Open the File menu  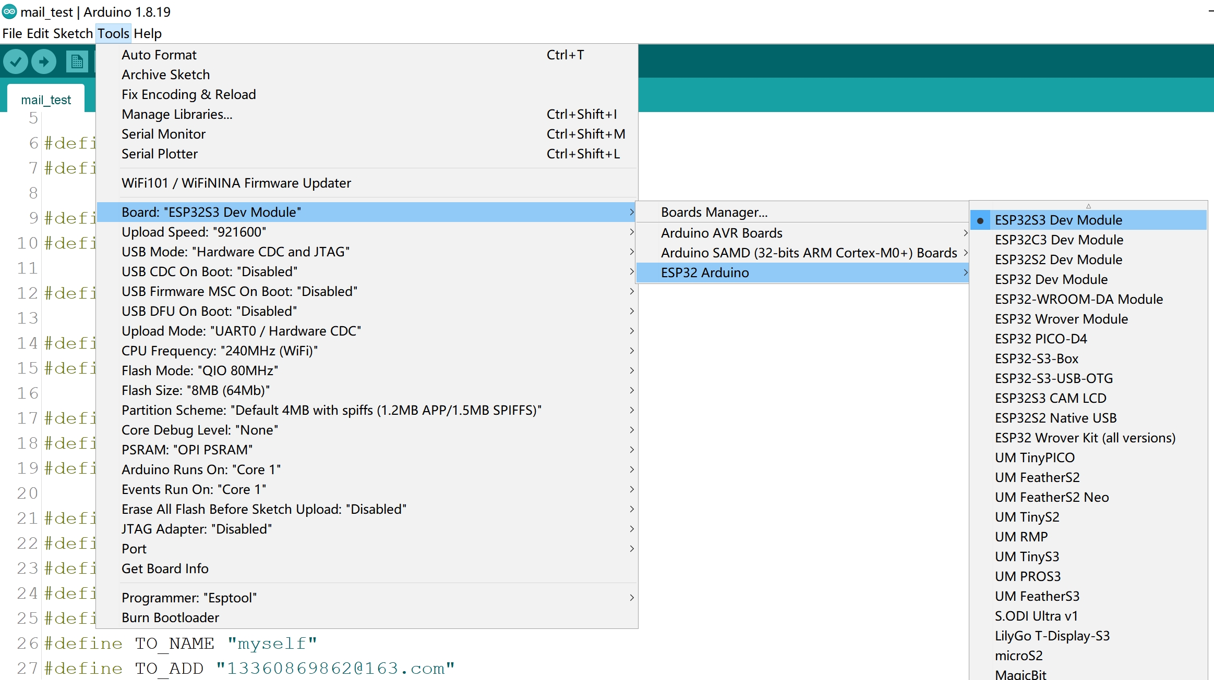pos(12,33)
